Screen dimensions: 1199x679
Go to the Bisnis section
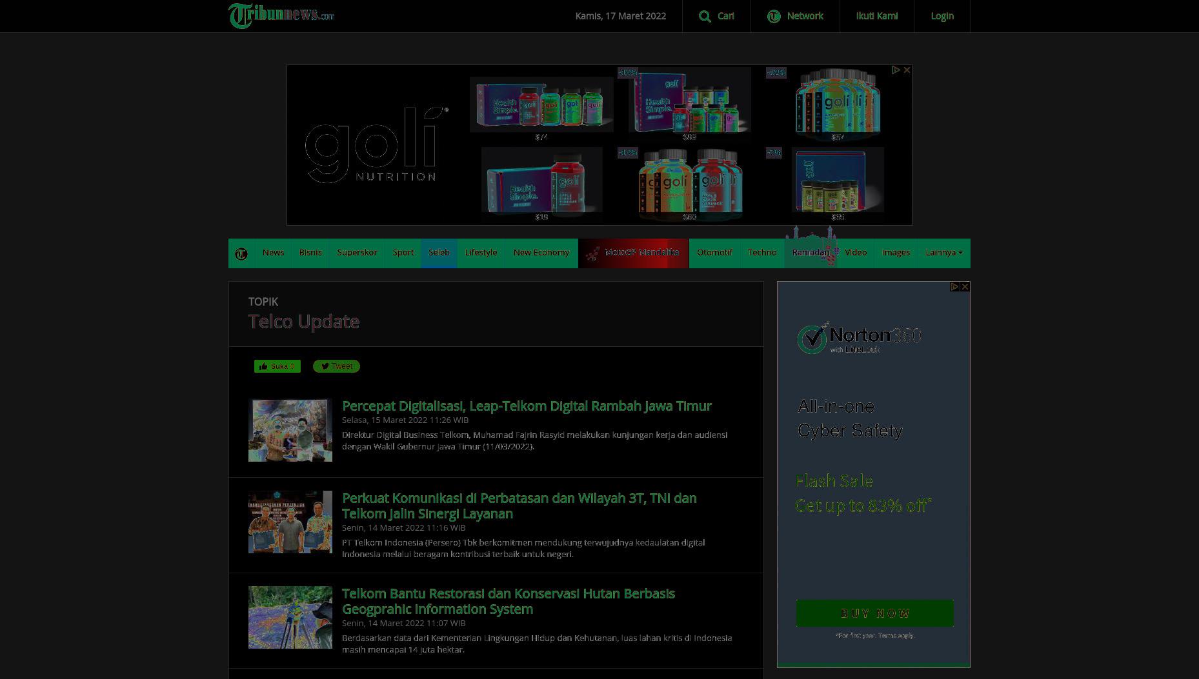(x=310, y=253)
